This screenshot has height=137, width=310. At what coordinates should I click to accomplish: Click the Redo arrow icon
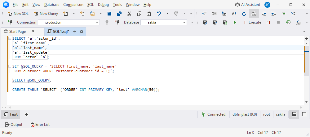(x=176, y=14)
